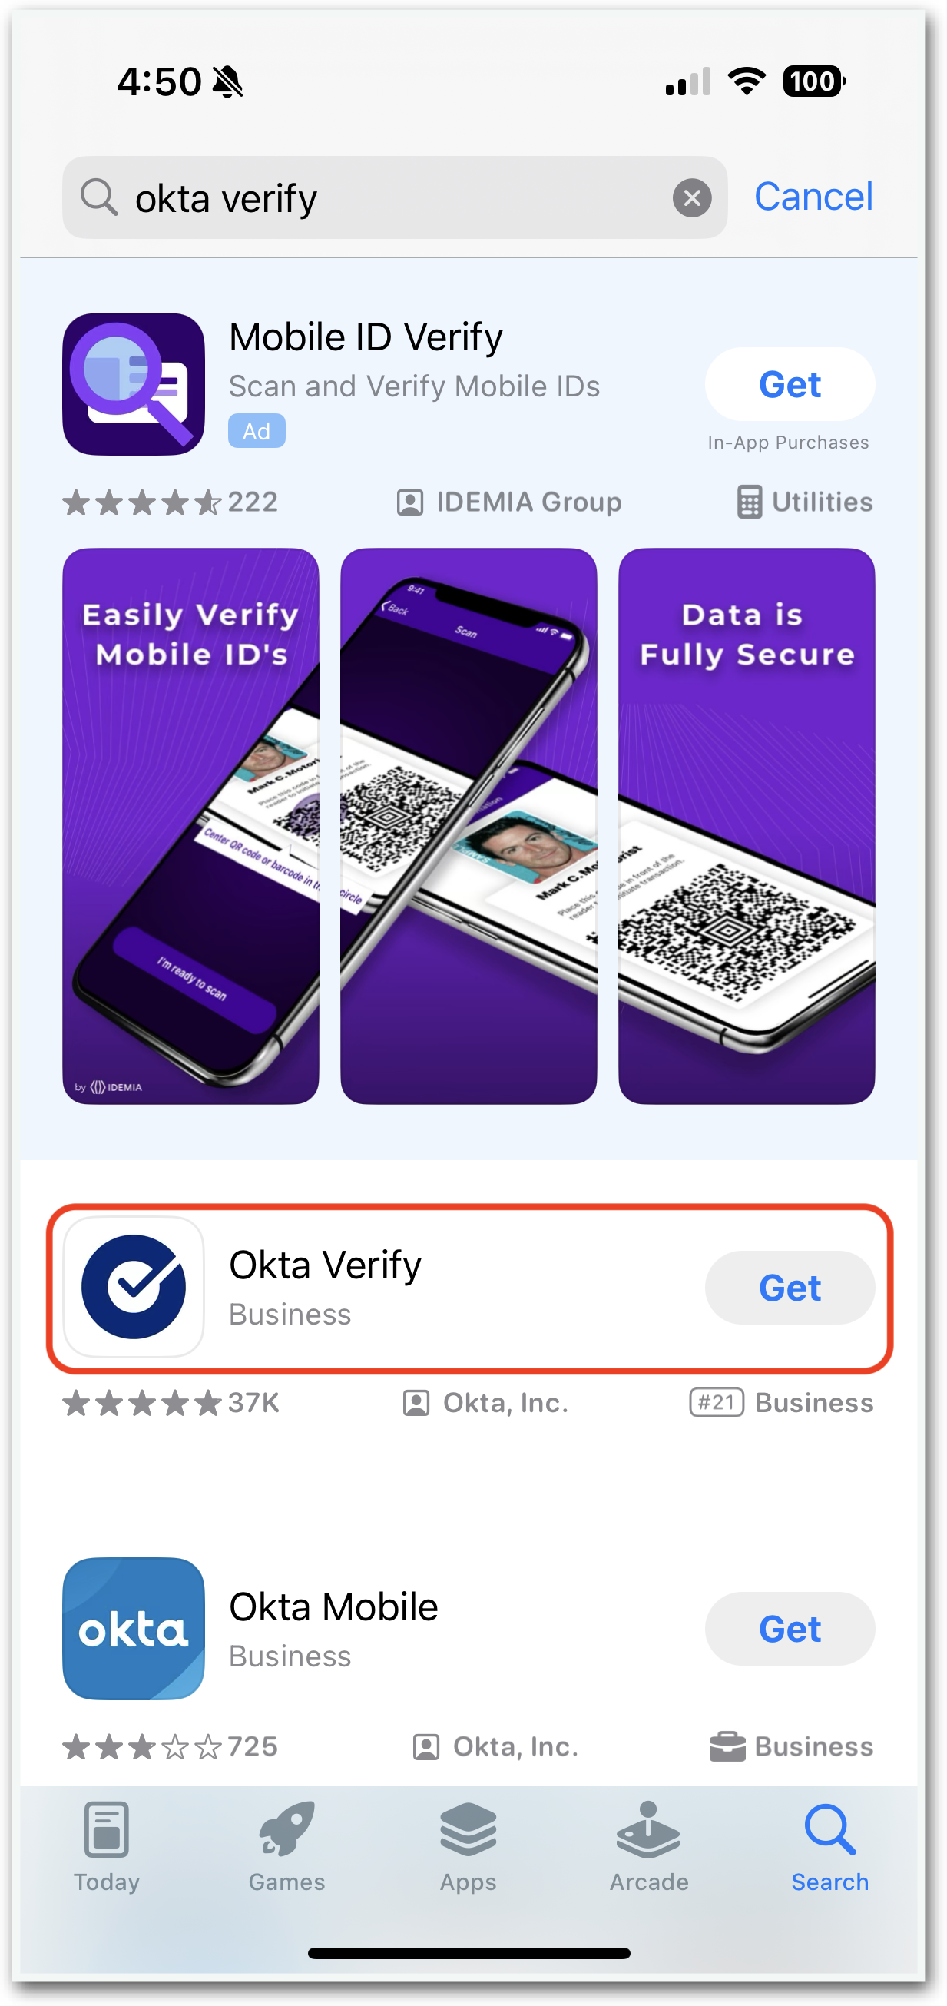Tap the Okta Verify app title
The image size is (947, 2006).
[x=325, y=1264]
